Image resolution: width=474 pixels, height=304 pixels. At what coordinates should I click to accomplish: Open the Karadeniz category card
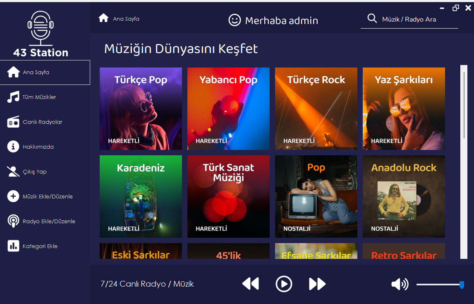tap(141, 196)
